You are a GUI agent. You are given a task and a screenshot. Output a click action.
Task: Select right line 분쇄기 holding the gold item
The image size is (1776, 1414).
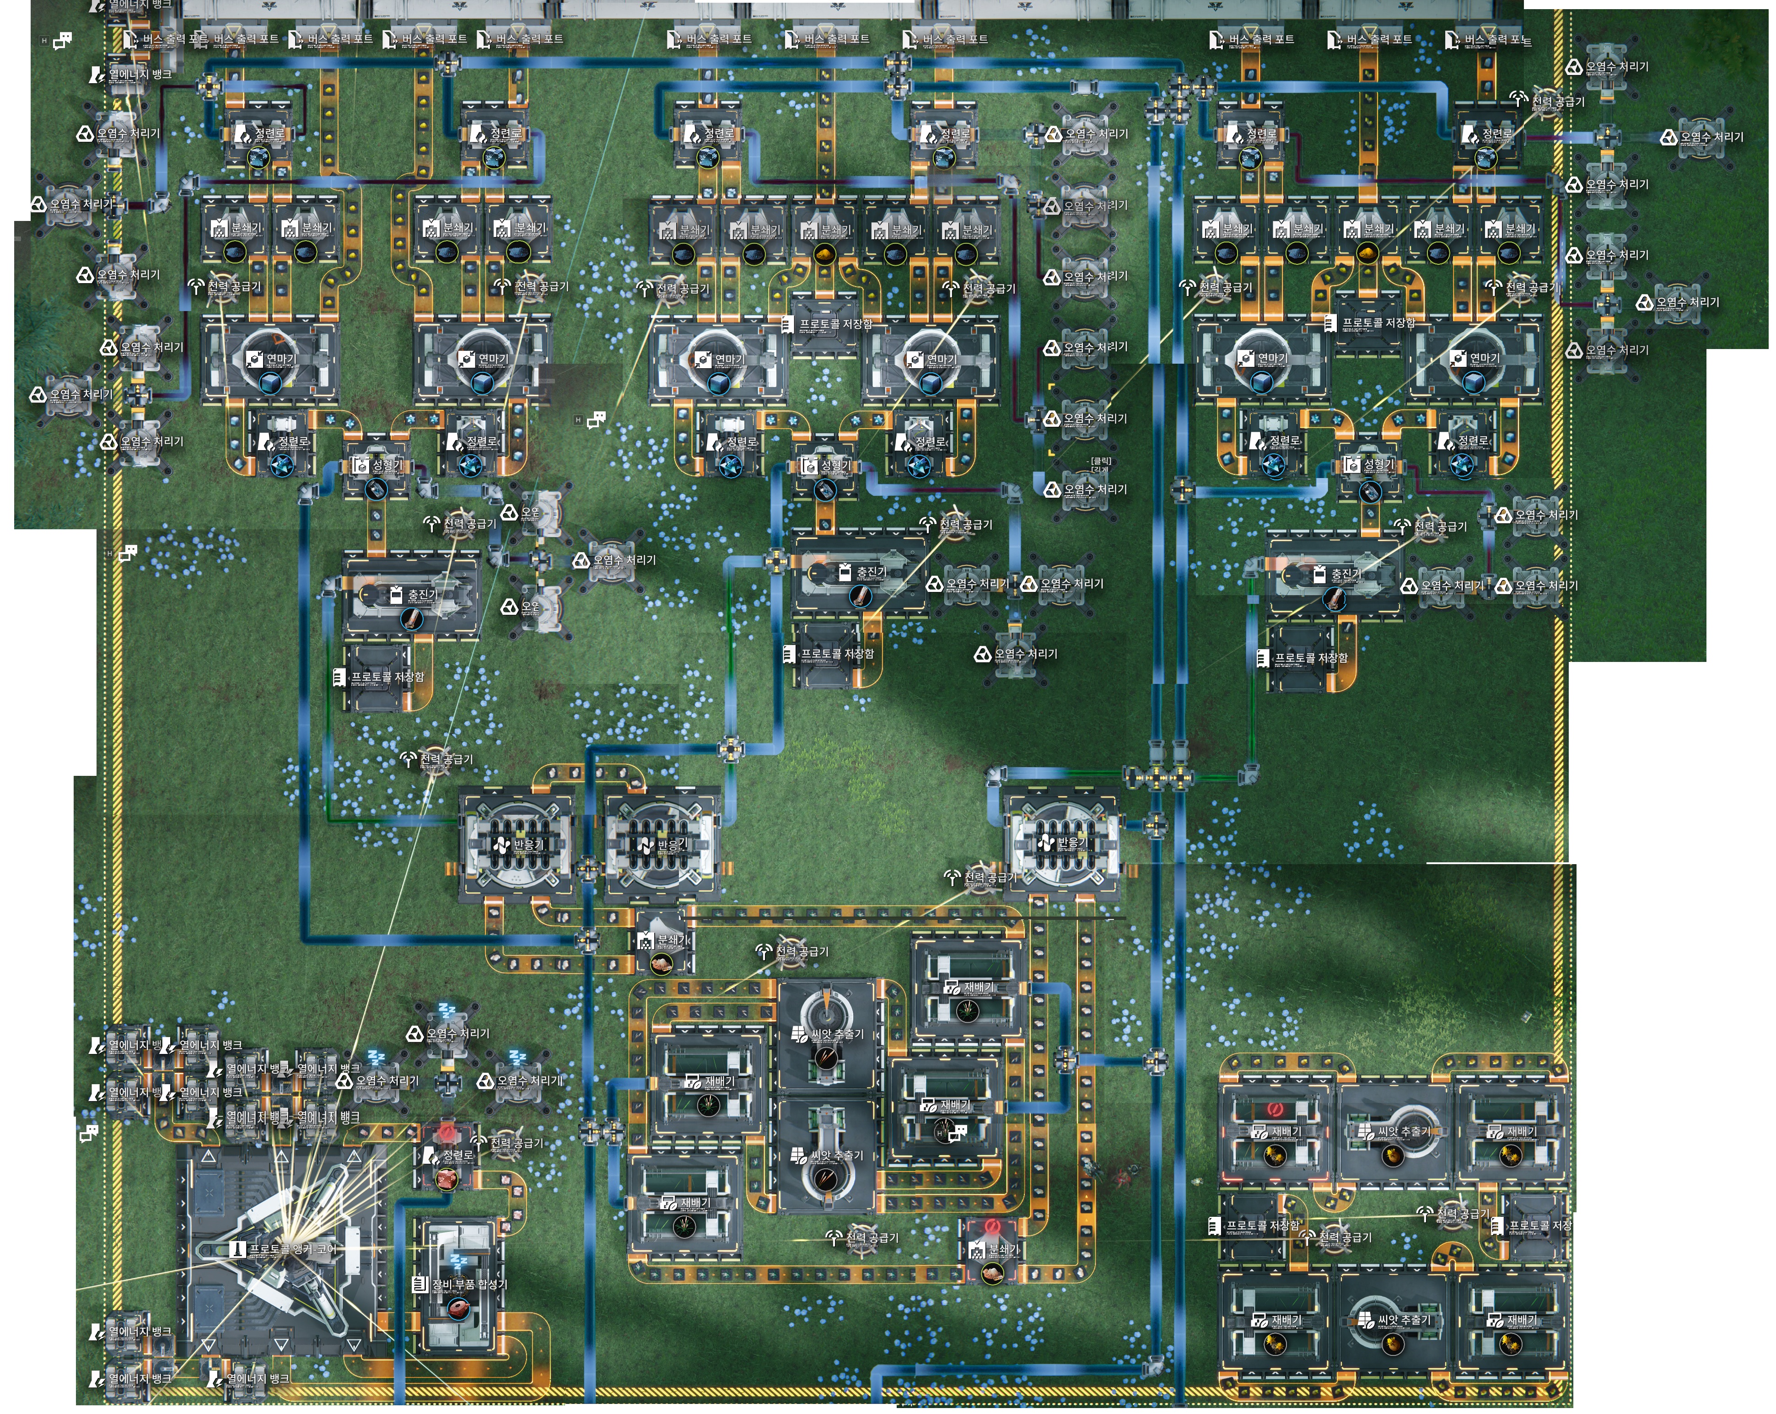click(1367, 231)
